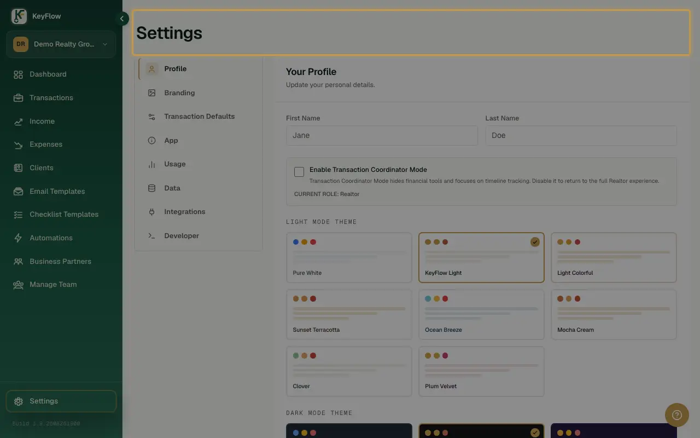
Task: Click the Expenses trend-down icon
Action: point(18,145)
